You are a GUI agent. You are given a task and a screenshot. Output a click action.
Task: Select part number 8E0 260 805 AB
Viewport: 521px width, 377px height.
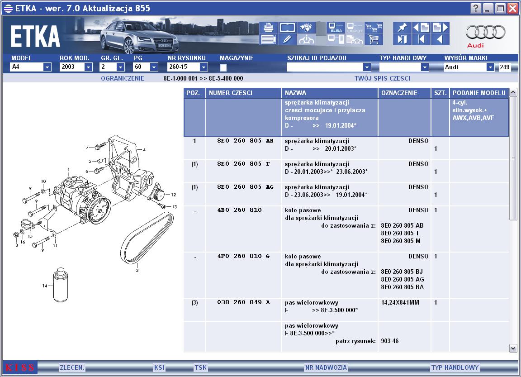click(245, 141)
